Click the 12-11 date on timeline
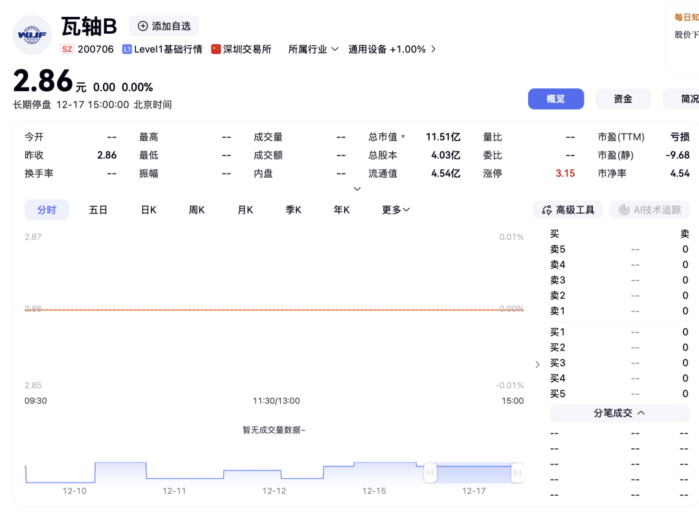The height and width of the screenshot is (517, 699). point(174,491)
